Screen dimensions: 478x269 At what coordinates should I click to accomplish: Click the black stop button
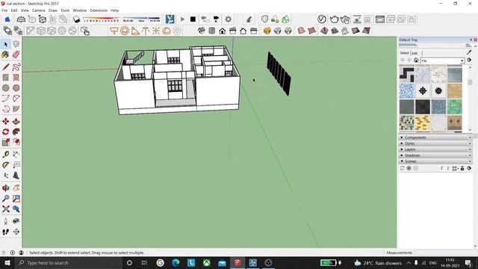[x=193, y=19]
